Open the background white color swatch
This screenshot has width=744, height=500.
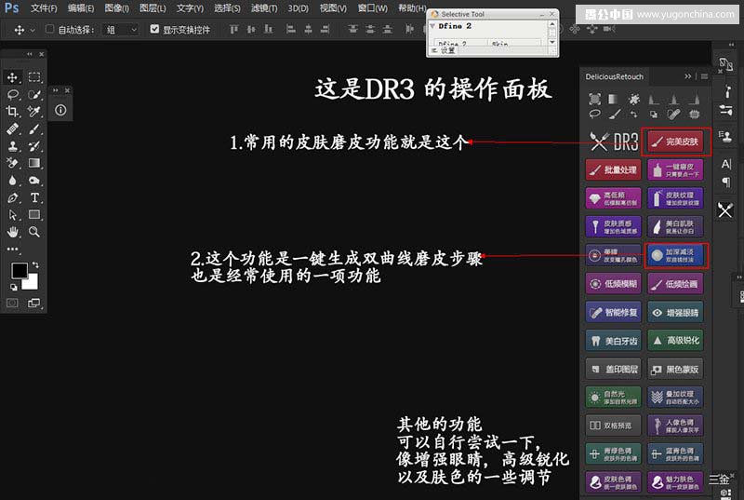click(x=33, y=283)
